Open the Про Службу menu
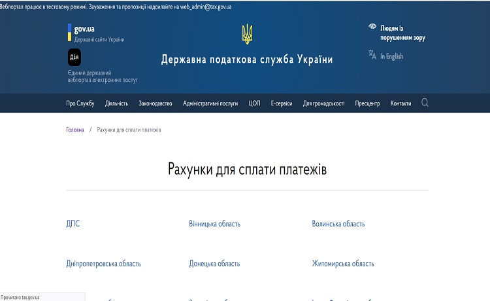The height and width of the screenshot is (301, 490). point(80,103)
